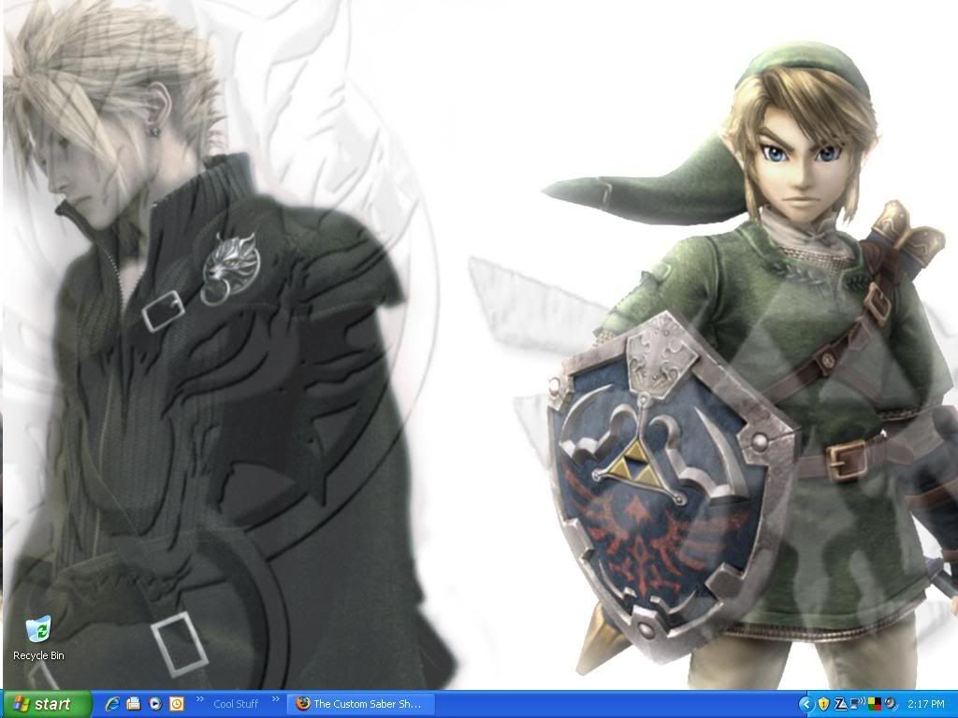The width and height of the screenshot is (958, 718).
Task: Click the yellow security shield tray icon
Action: pos(823,704)
